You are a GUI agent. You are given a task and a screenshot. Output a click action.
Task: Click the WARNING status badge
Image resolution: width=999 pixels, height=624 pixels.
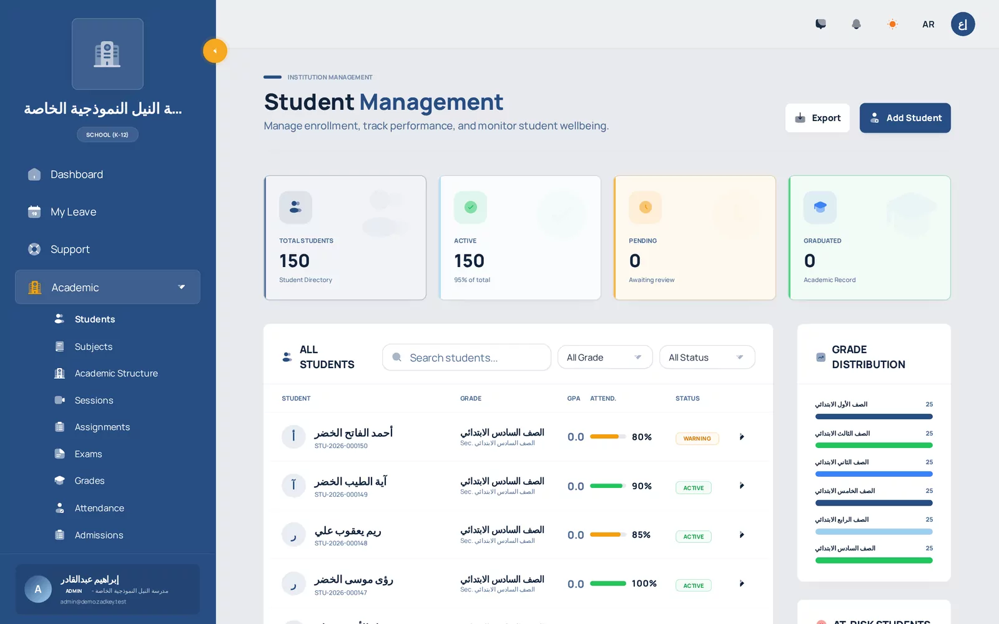pyautogui.click(x=697, y=439)
